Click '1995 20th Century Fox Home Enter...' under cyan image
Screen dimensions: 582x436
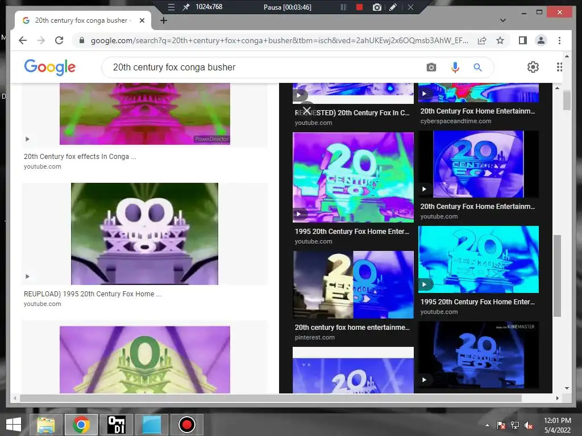pos(477,302)
